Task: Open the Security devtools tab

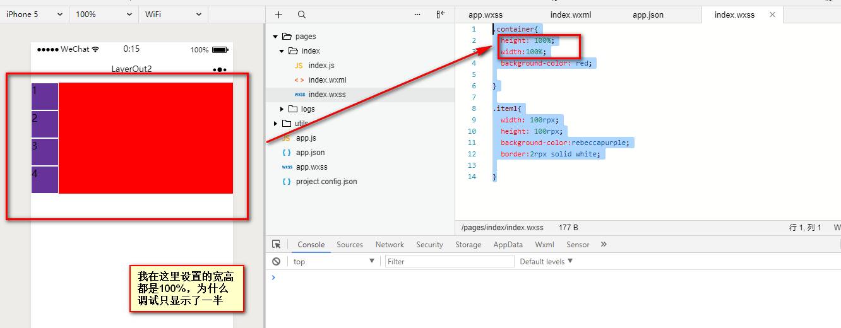Action: [429, 245]
